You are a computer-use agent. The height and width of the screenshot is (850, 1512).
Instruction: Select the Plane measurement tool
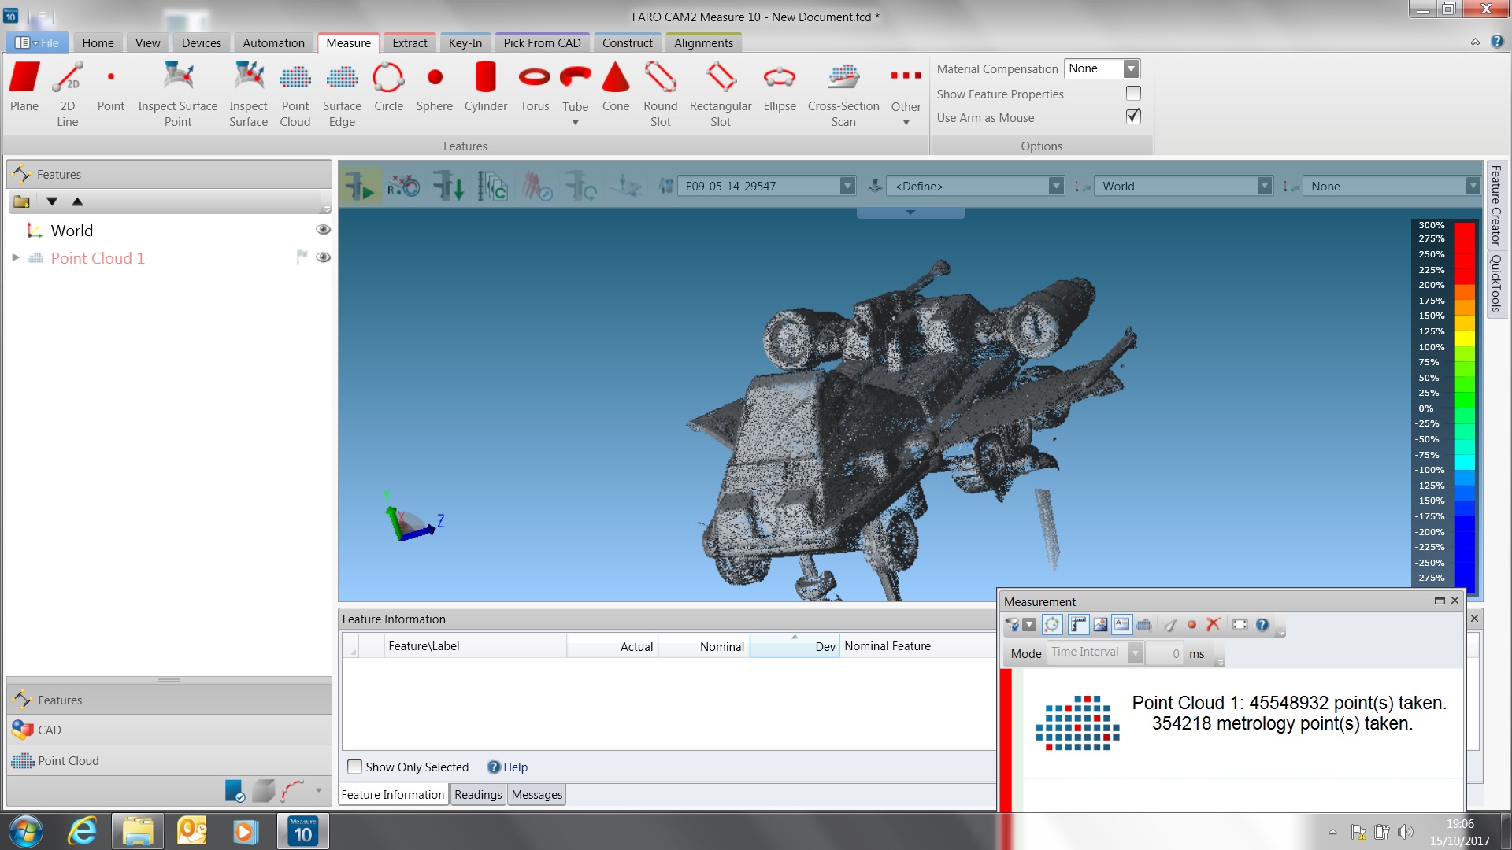point(24,87)
